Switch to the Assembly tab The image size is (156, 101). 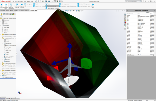click(3, 10)
